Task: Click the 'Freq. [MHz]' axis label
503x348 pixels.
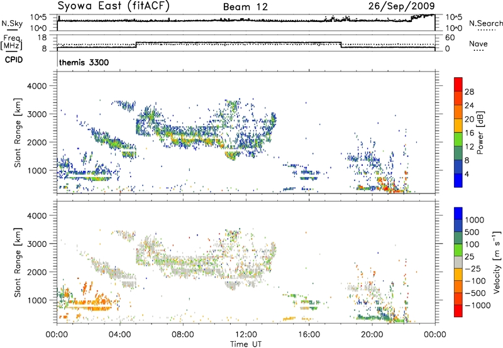Action: coord(12,42)
